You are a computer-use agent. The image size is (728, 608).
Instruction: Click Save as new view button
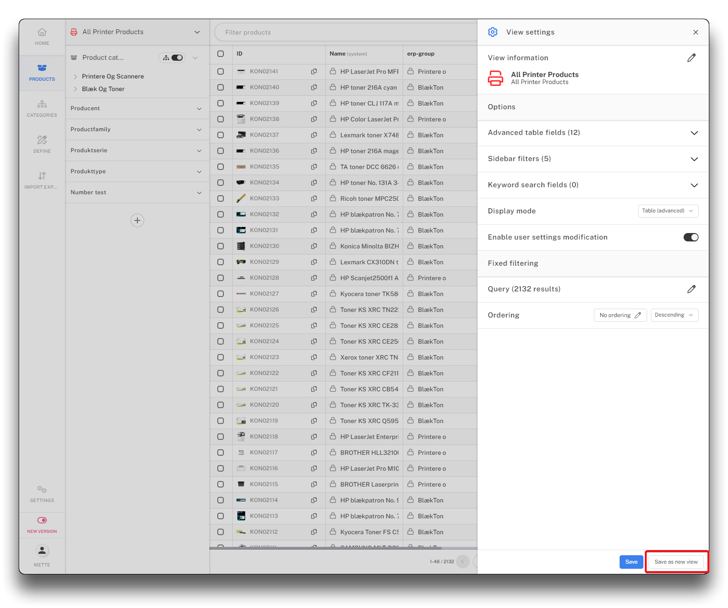tap(676, 562)
